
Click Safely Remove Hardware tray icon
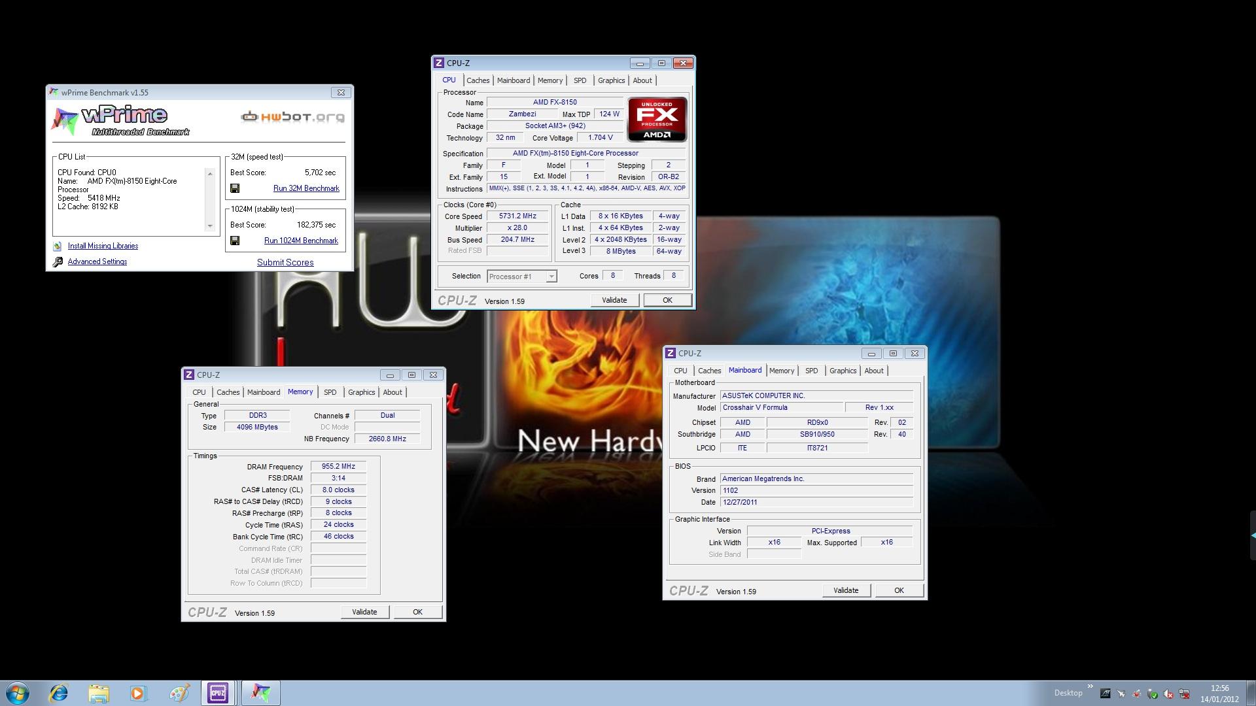(x=1153, y=694)
